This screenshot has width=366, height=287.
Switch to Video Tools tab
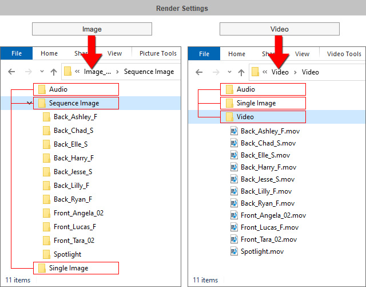344,54
